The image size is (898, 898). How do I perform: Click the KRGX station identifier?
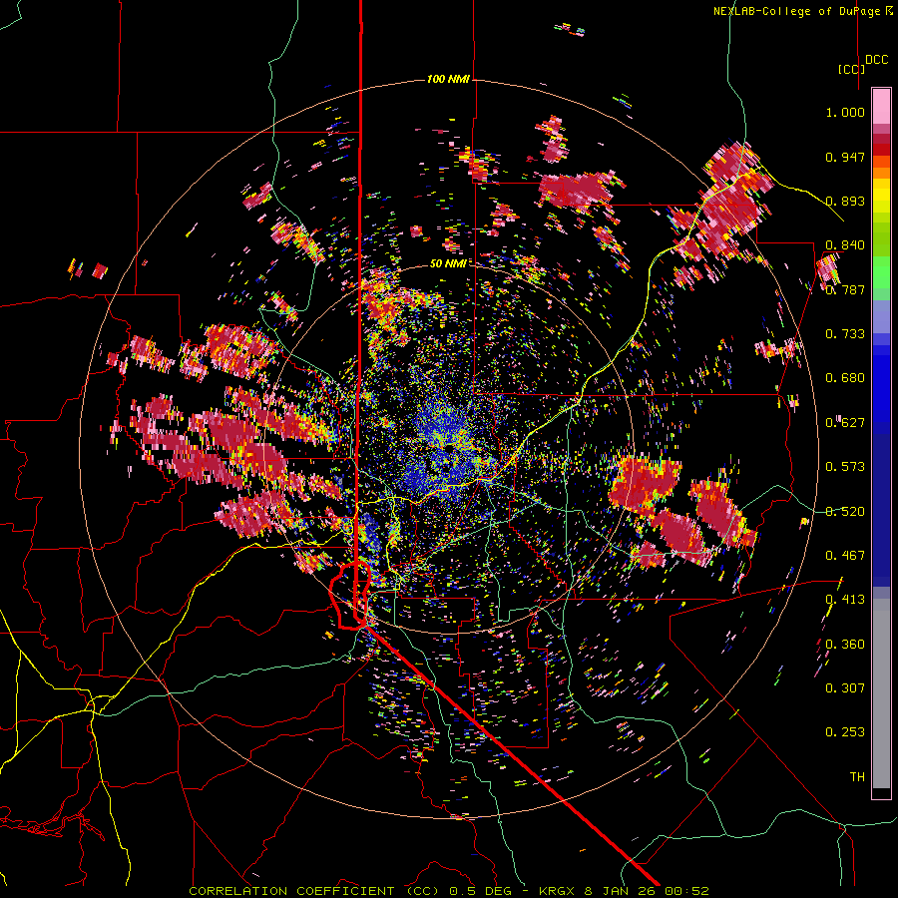point(559,891)
